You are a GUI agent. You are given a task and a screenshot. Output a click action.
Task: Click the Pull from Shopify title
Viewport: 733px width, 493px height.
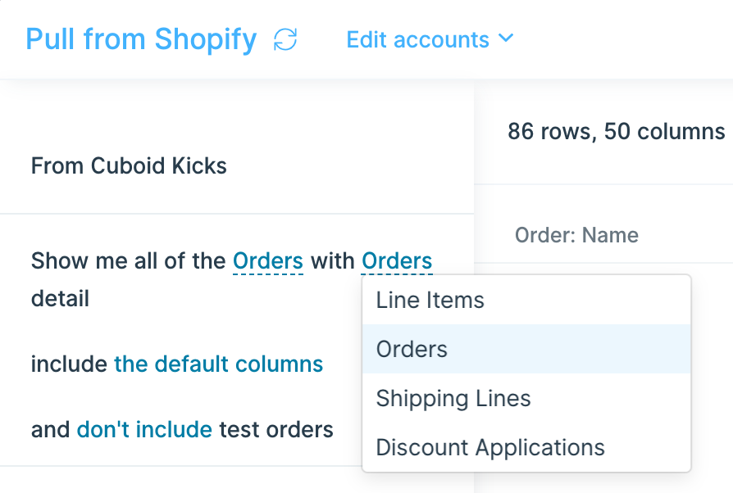[141, 39]
